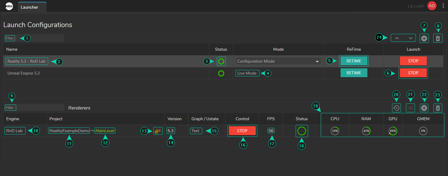The image size is (448, 176).
Task: Click the add launch configuration plus icon
Action: pos(424,38)
